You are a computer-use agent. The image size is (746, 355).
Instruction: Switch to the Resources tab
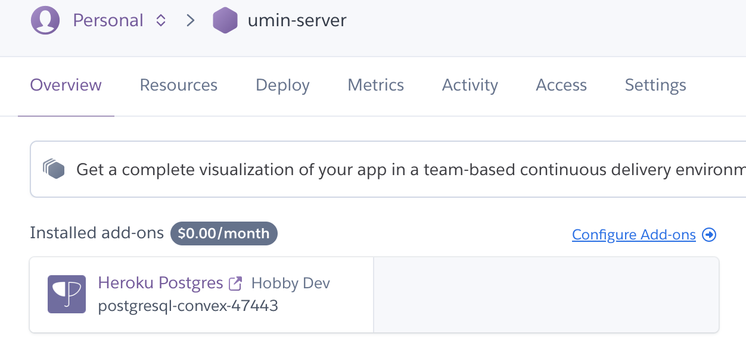click(179, 85)
